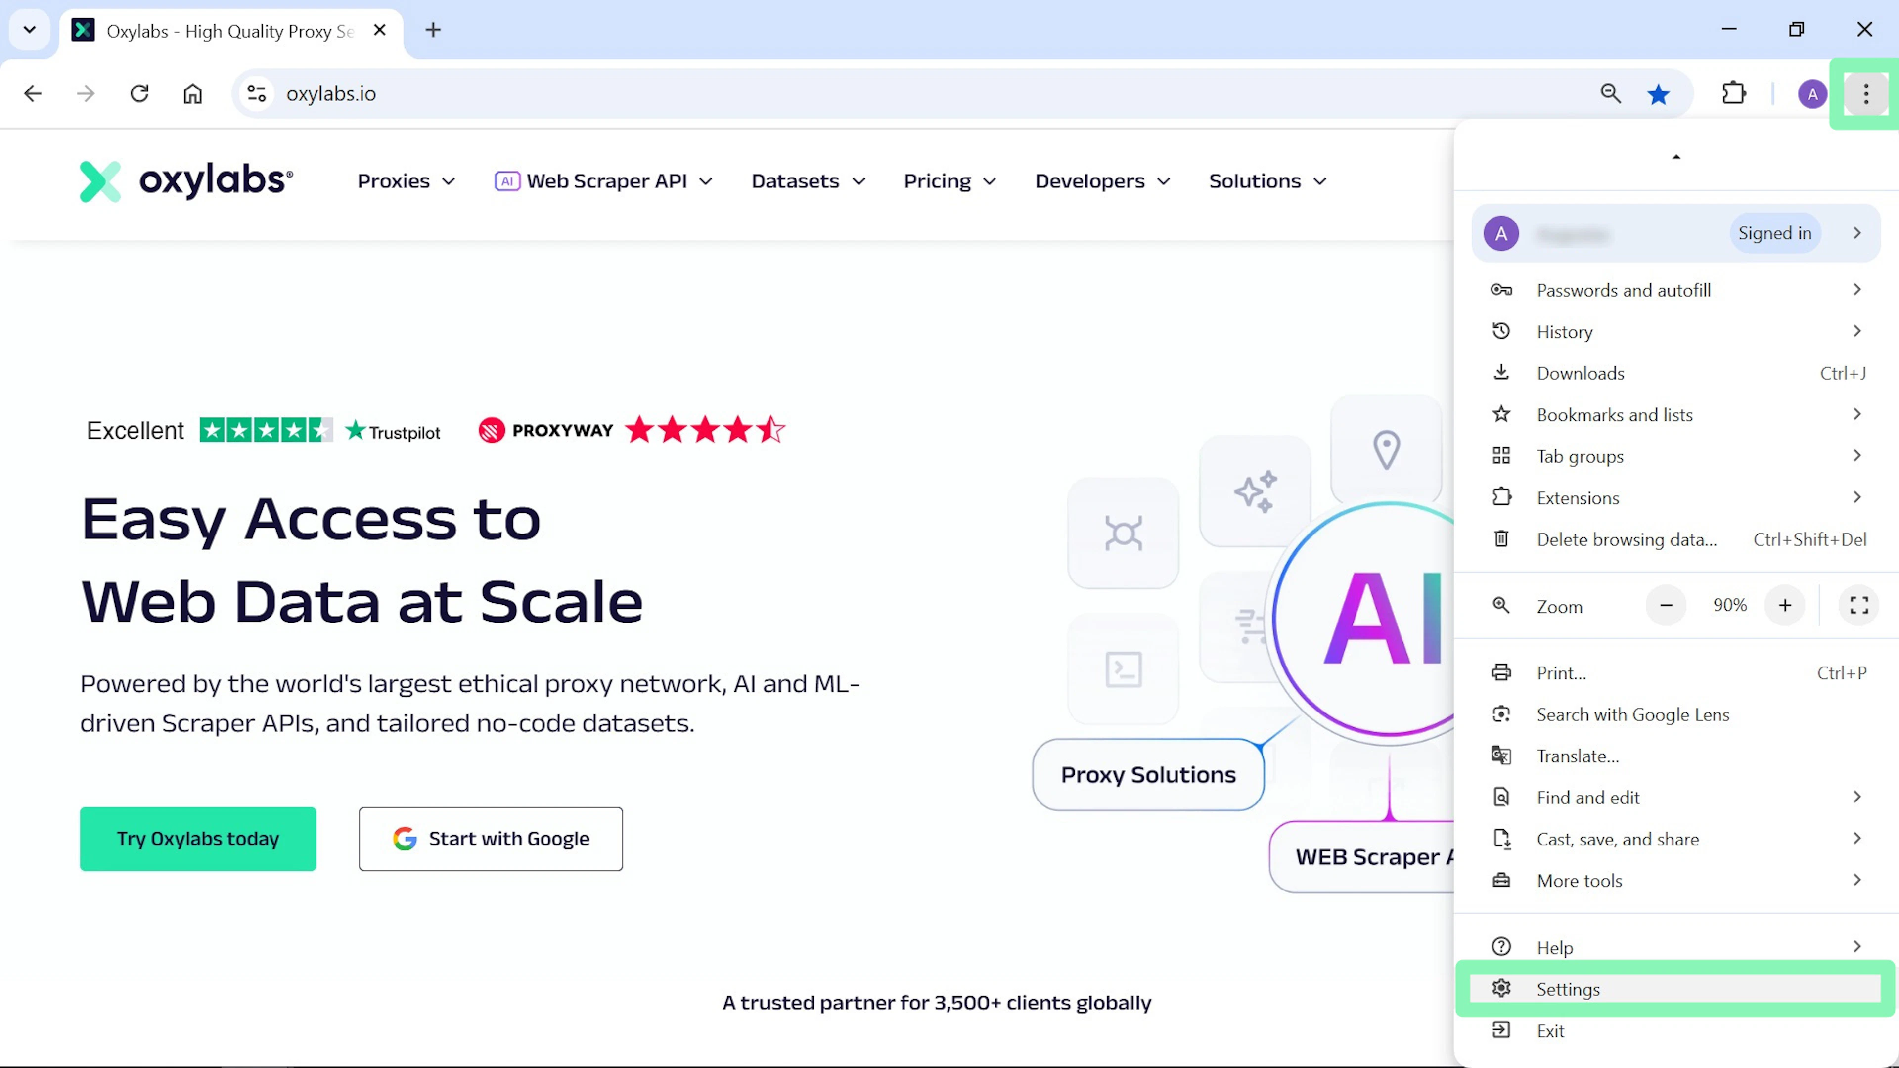Click the Oxylabs logo
Image resolution: width=1899 pixels, height=1068 pixels.
click(x=186, y=180)
